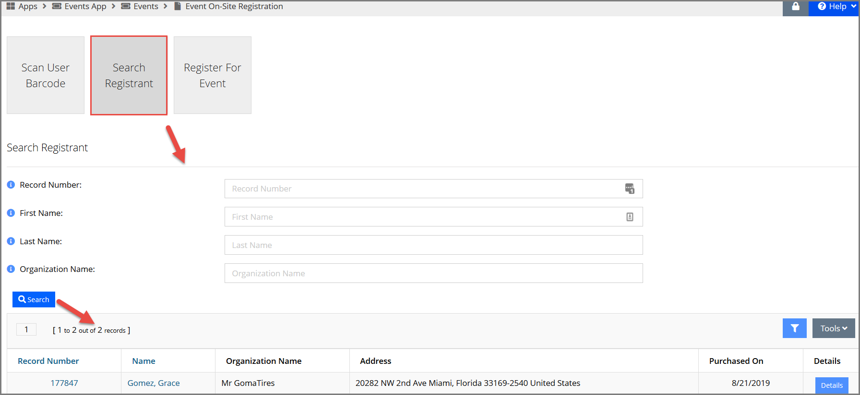Click the info icon beside Record Number

pos(11,185)
